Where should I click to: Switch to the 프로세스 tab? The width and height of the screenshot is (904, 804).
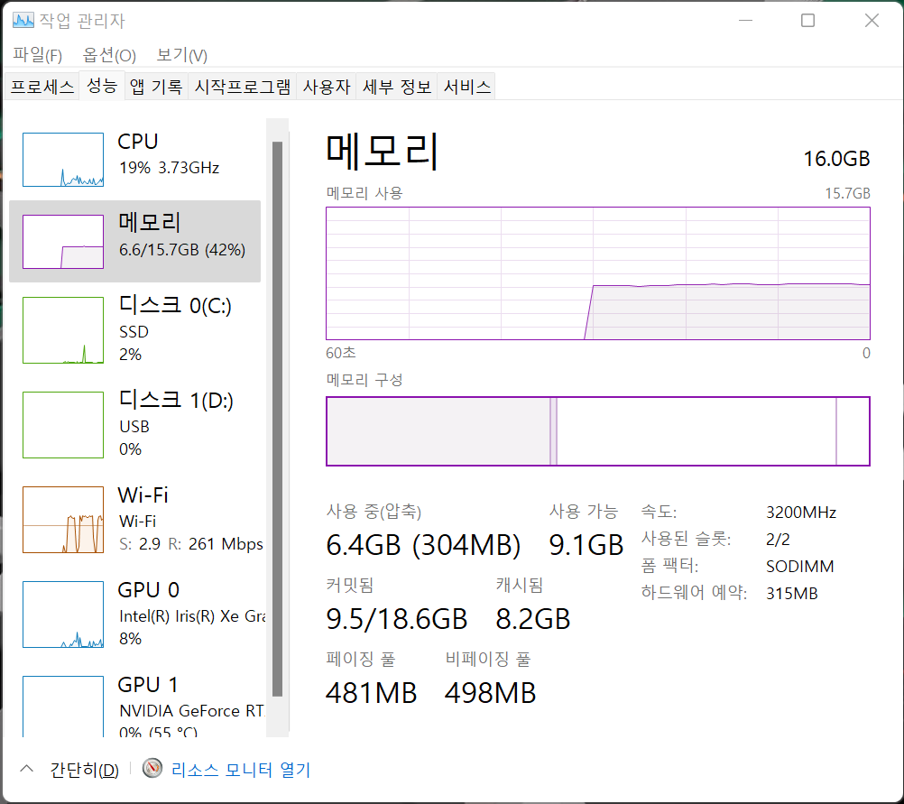(42, 88)
